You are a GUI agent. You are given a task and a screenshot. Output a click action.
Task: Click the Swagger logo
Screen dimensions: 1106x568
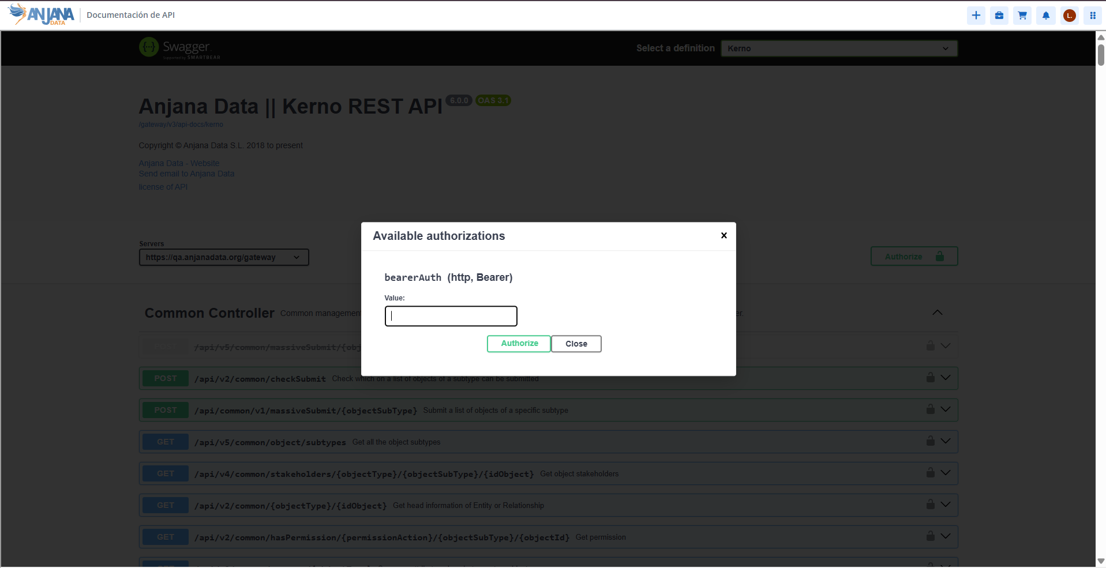[179, 48]
